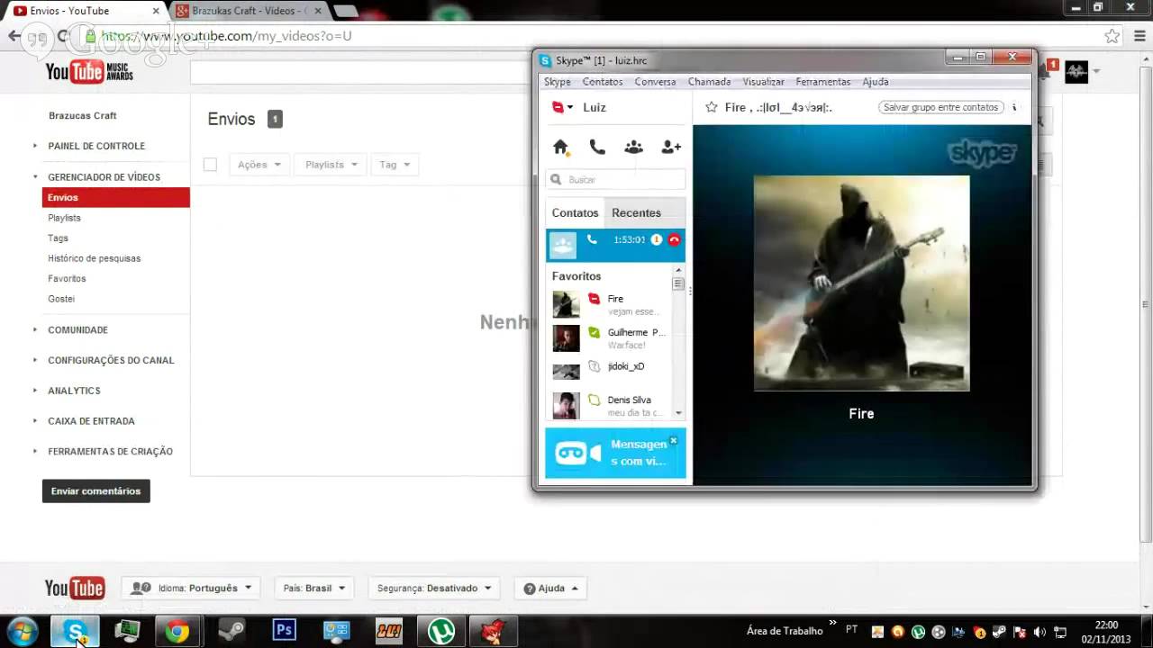
Task: Click the Skype Buscar search field
Action: (x=615, y=179)
